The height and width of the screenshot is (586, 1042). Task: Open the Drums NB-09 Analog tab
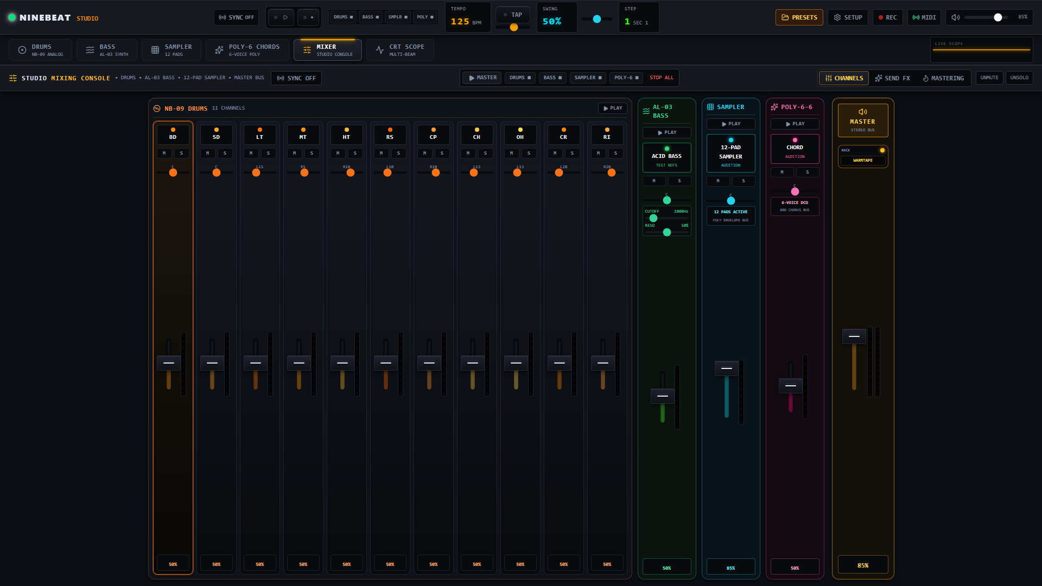40,50
